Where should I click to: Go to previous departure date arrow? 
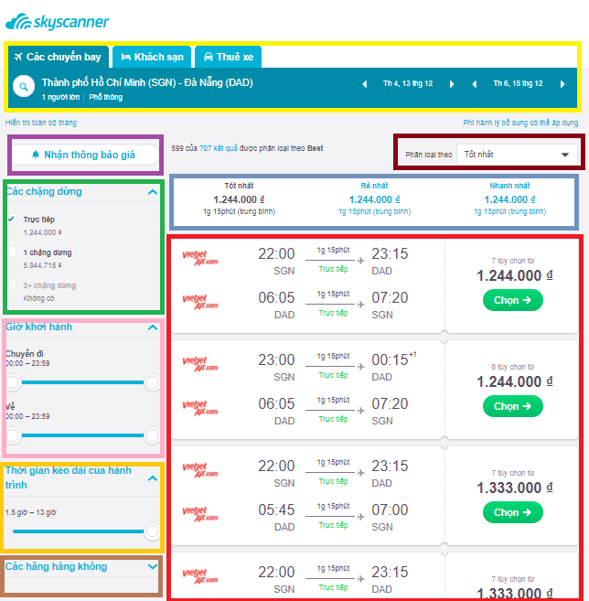365,84
